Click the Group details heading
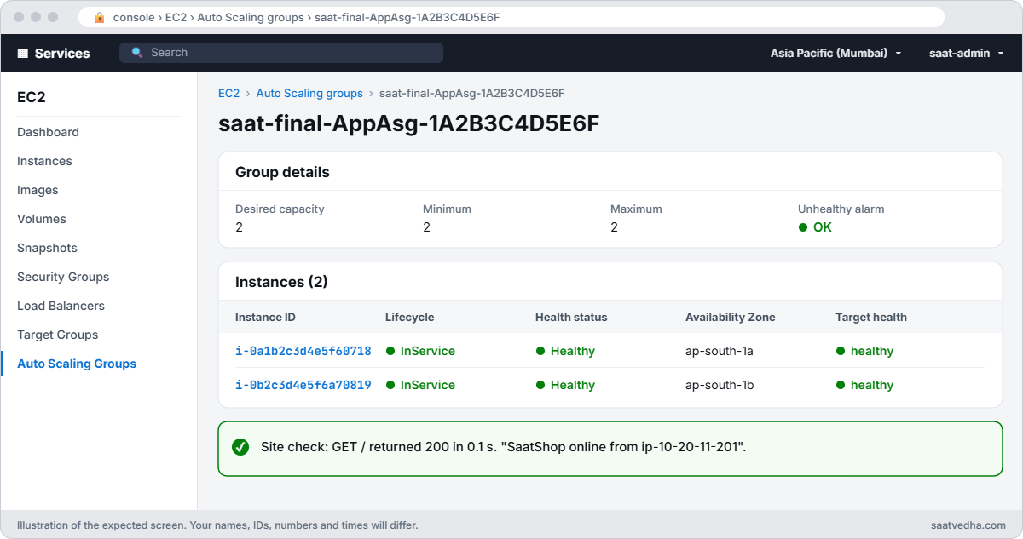 (x=282, y=172)
